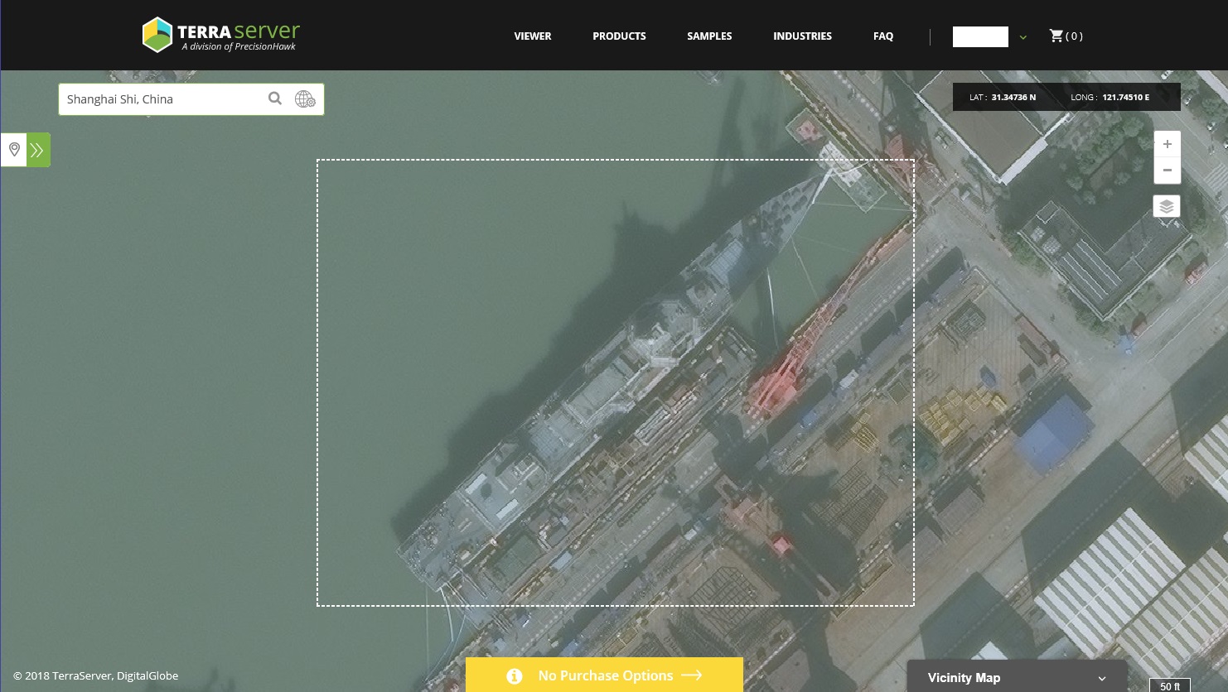
Task: Zoom out with the minus button
Action: (x=1167, y=171)
